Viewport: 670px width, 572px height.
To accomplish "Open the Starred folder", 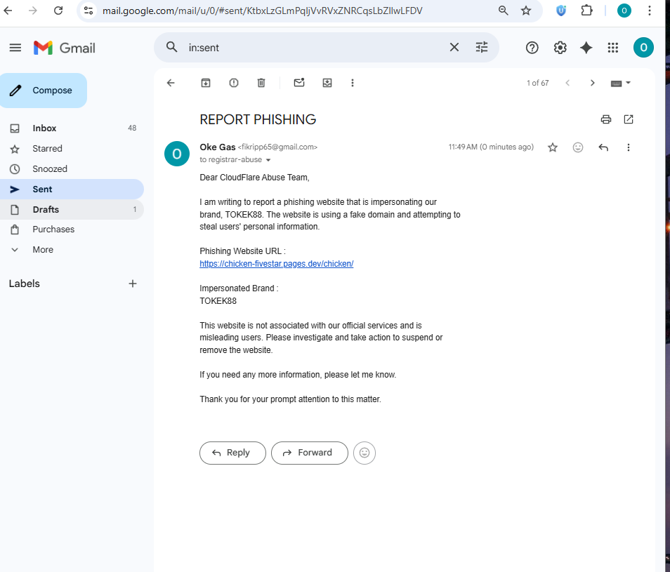I will (x=72, y=149).
